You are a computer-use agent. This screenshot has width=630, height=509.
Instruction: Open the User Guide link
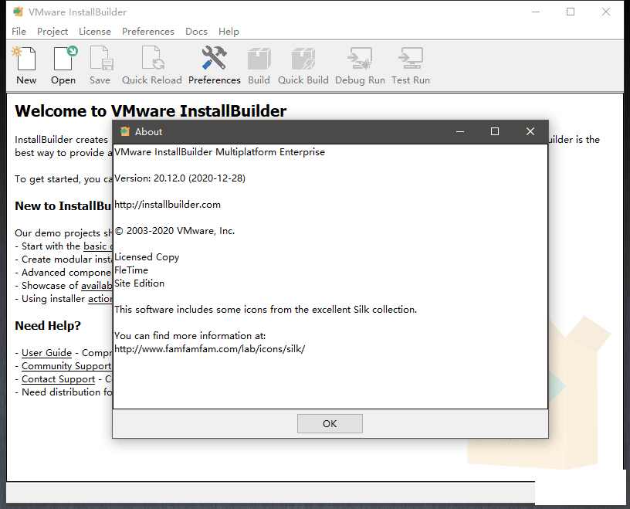(x=46, y=353)
